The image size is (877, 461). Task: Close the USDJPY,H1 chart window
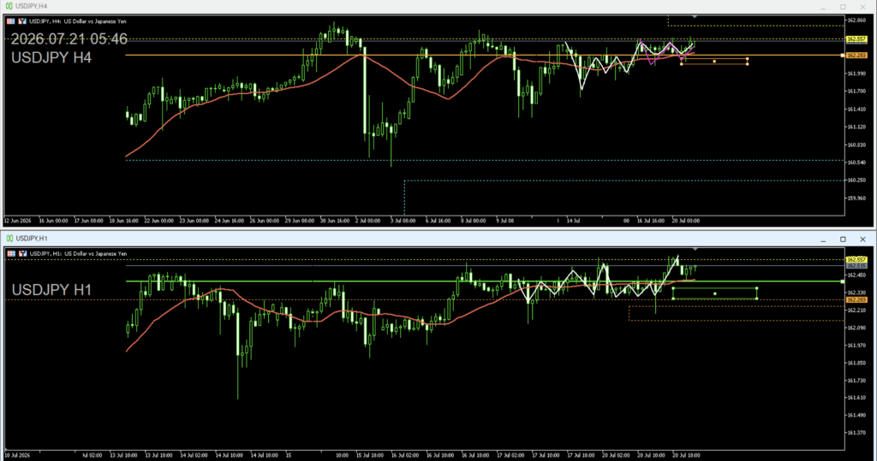pos(862,239)
